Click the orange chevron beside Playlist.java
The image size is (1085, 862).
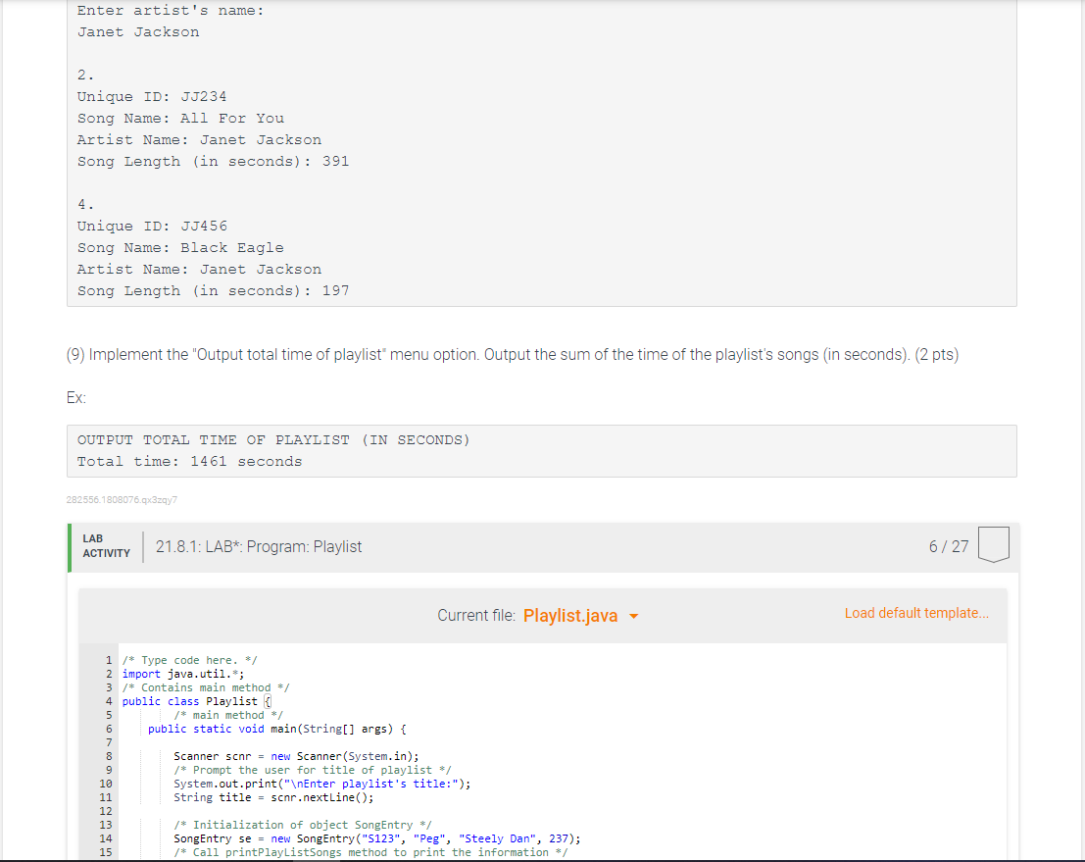634,615
